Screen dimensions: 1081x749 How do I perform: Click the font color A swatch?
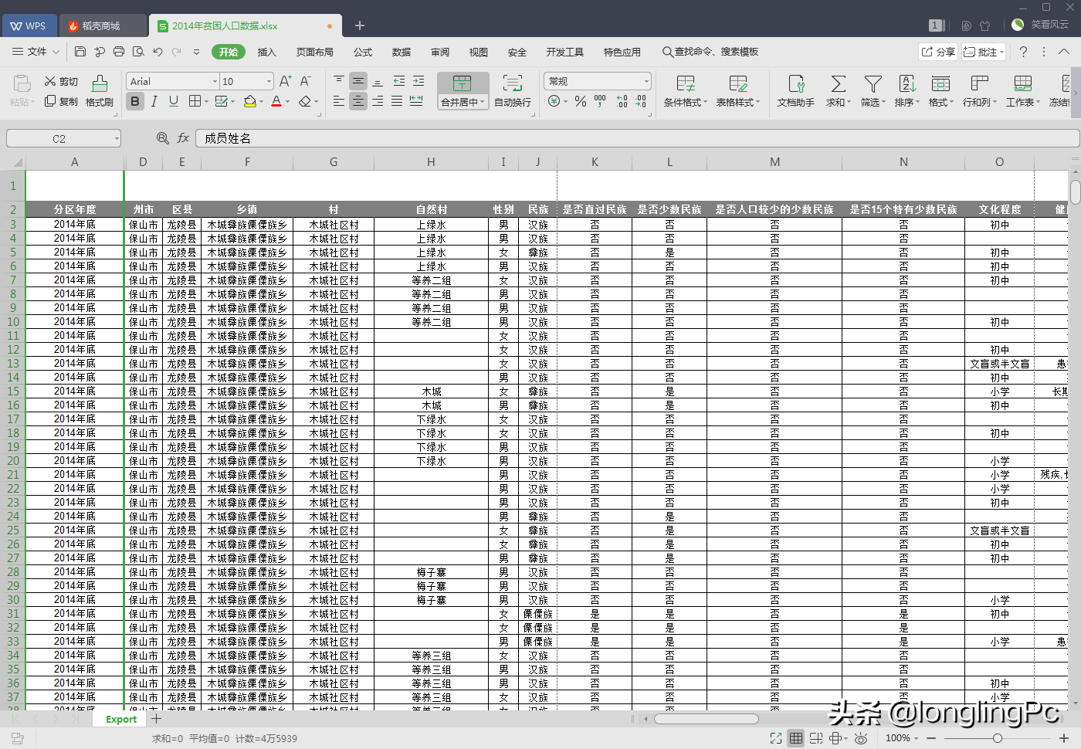tap(276, 101)
